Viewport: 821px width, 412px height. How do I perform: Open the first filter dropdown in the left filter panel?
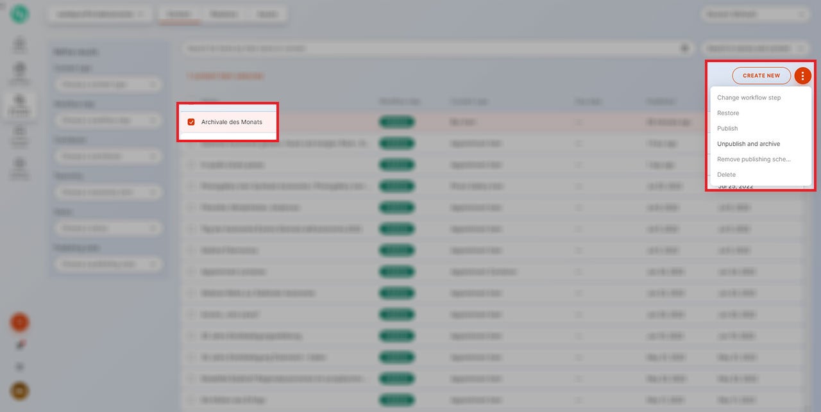coord(107,85)
